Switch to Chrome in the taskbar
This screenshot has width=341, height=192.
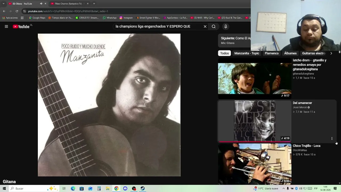(116, 189)
